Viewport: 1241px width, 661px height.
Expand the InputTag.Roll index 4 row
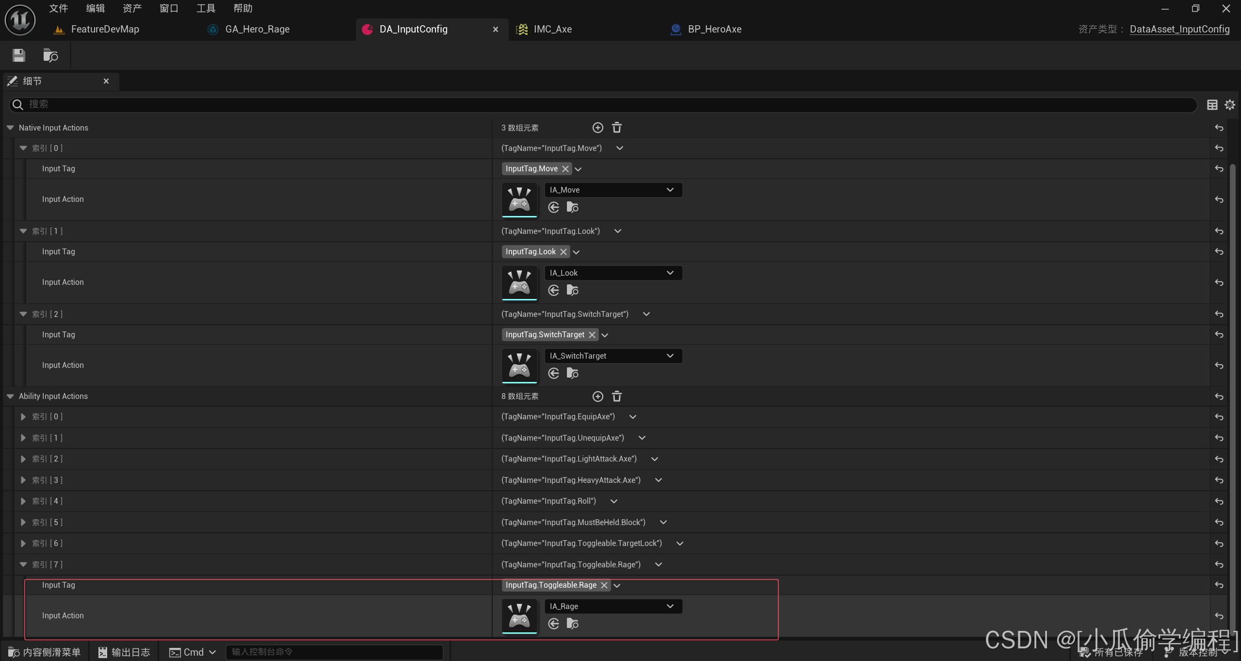coord(23,501)
